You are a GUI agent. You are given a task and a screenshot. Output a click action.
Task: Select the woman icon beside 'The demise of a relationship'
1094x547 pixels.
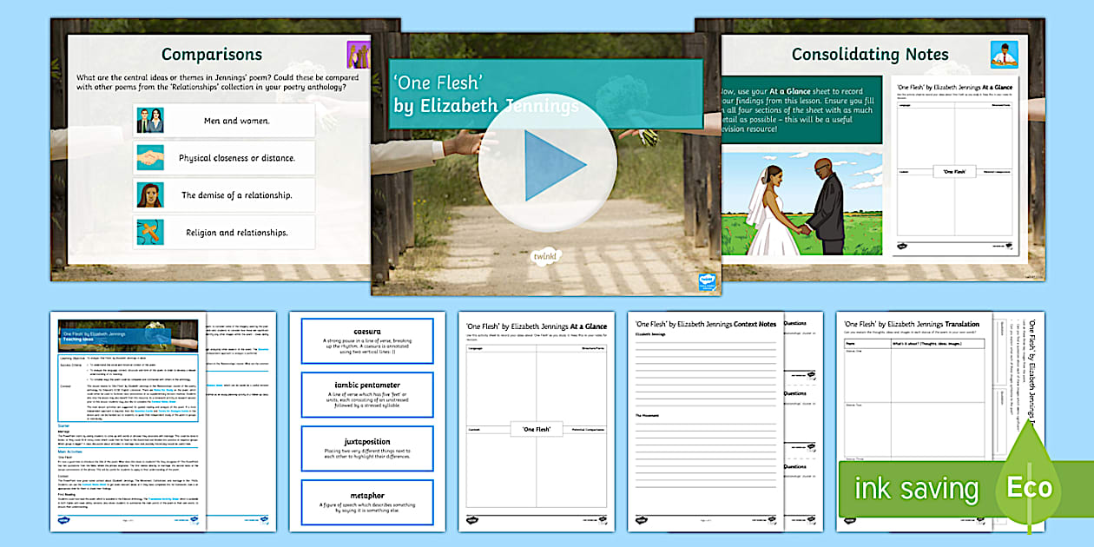(149, 195)
